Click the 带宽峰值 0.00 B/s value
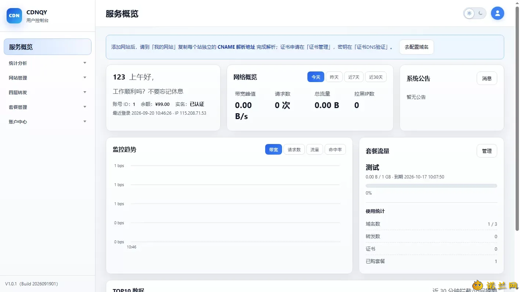520x292 pixels. 243,111
